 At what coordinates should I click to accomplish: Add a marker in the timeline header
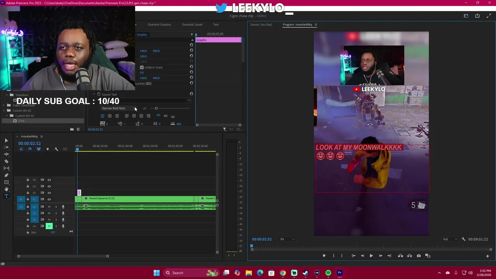pyautogui.click(x=48, y=149)
